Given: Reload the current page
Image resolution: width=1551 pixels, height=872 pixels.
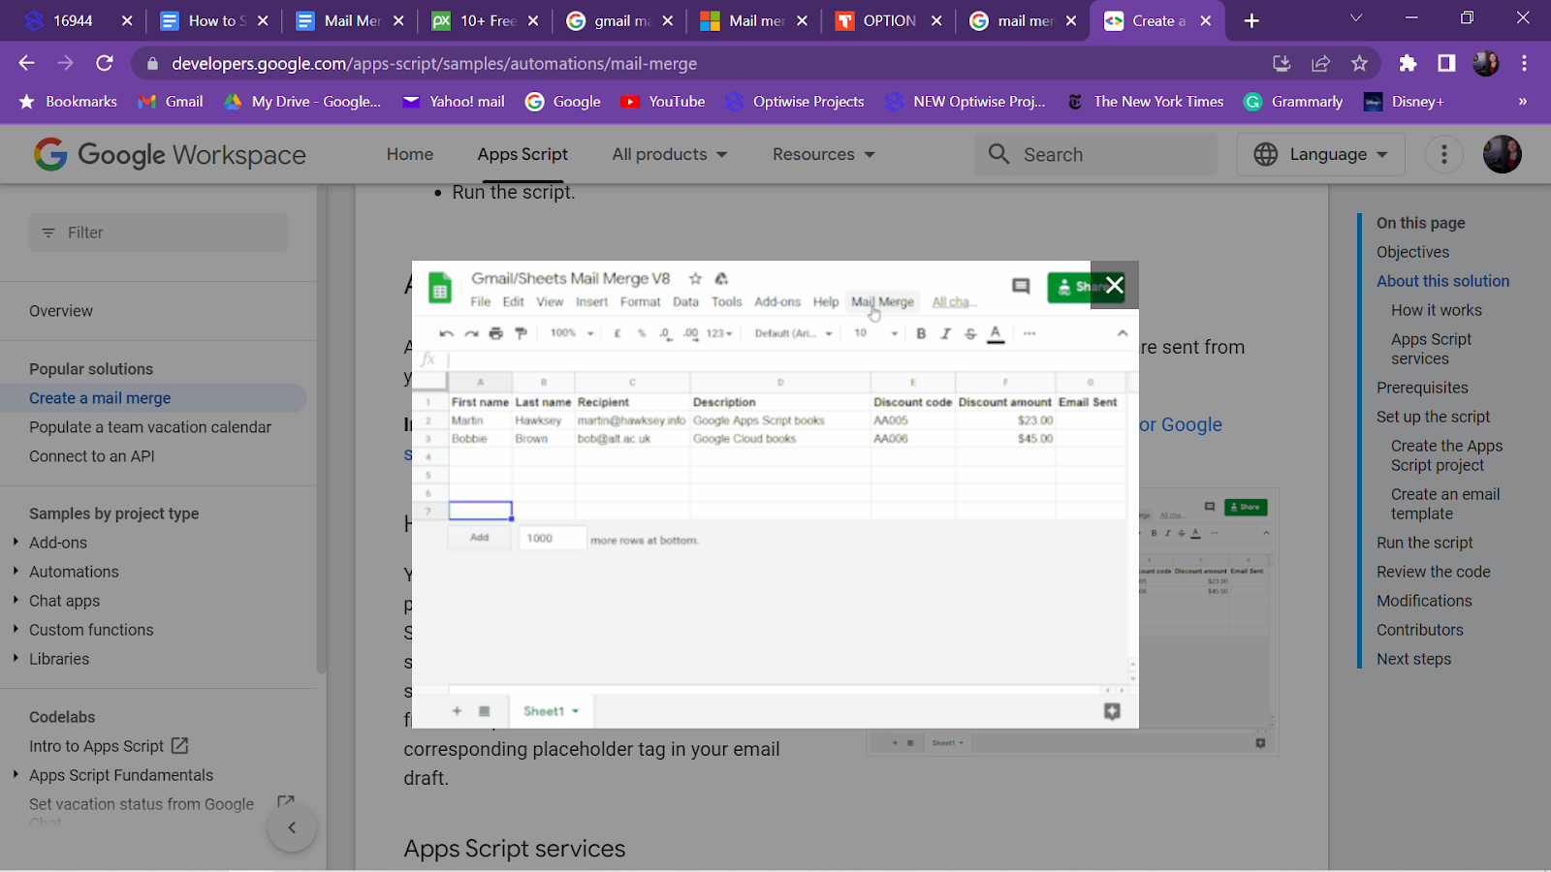Looking at the screenshot, I should tap(105, 63).
